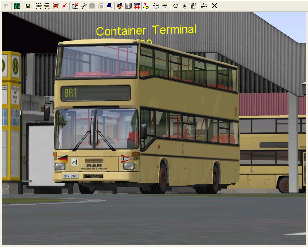Click the TRACK IR button

[192, 6]
